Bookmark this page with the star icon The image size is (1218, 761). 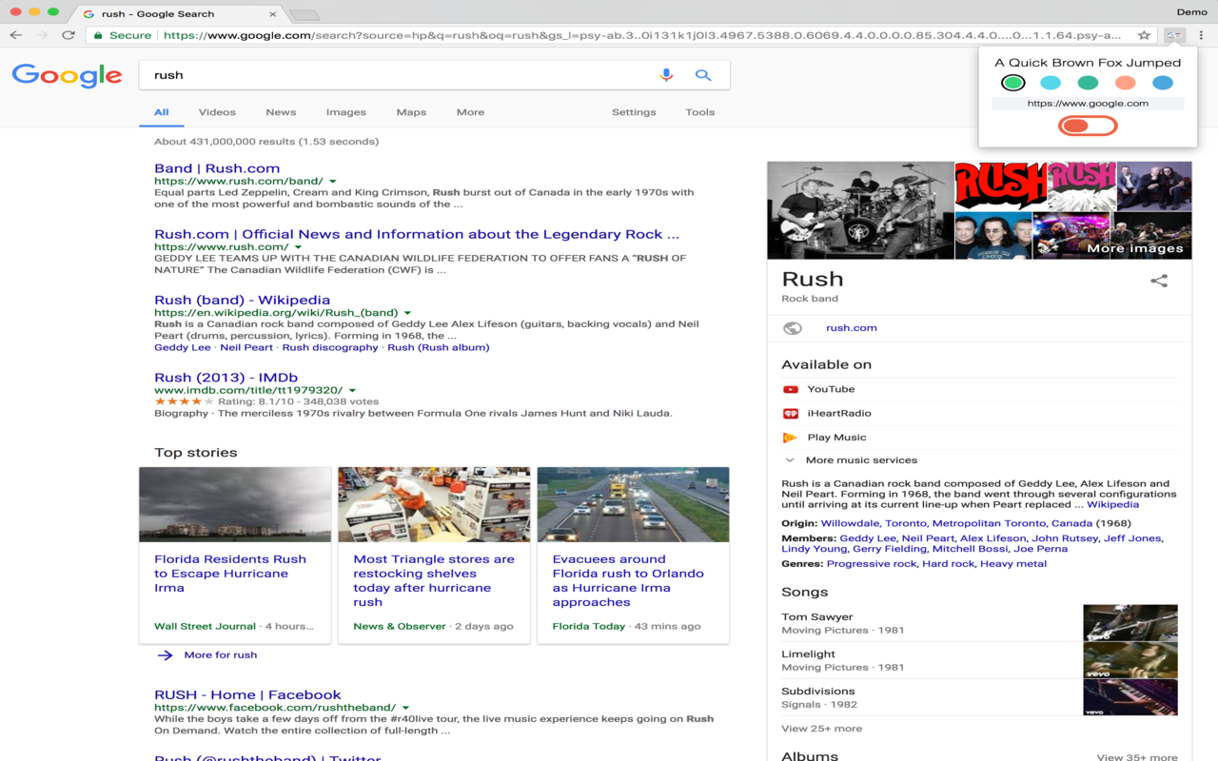(1144, 35)
